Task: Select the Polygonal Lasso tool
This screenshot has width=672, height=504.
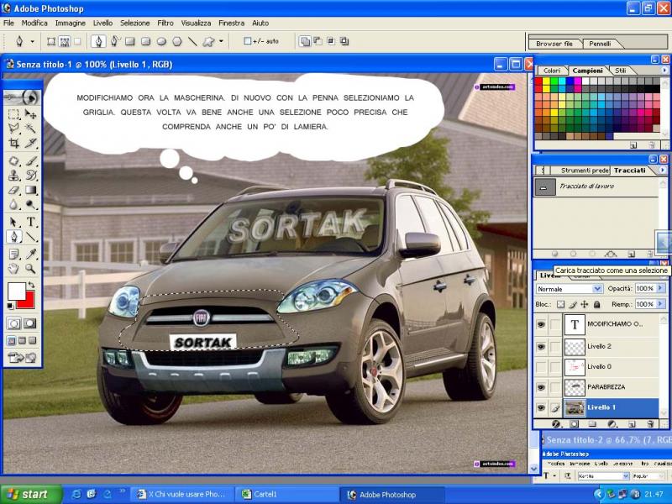Action: (x=13, y=128)
